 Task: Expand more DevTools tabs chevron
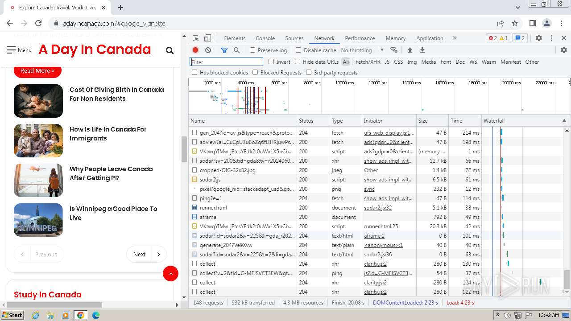[455, 38]
